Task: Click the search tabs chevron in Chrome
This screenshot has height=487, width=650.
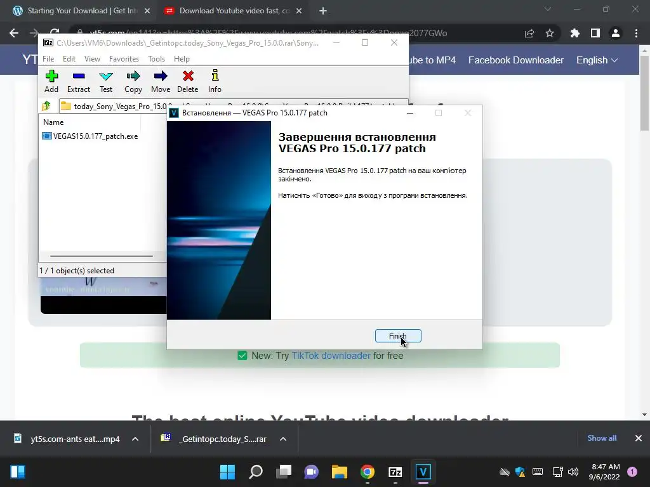Action: pos(548,9)
